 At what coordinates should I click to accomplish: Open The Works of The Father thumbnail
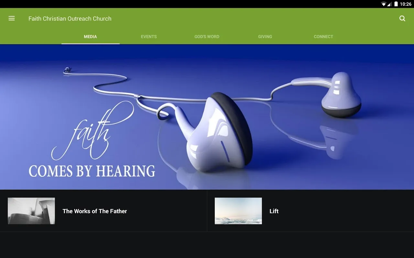(x=31, y=211)
